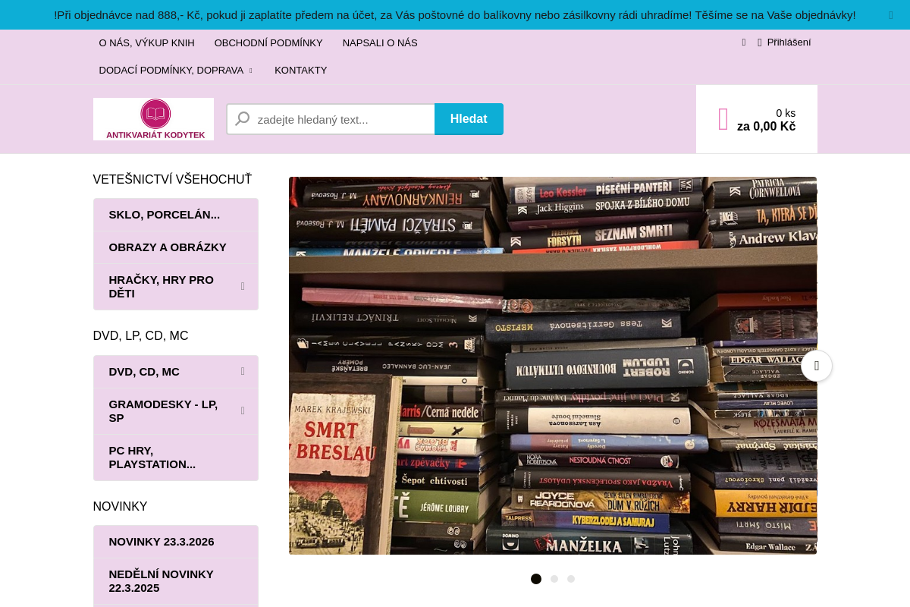Open the shopping cart icon
The width and height of the screenshot is (910, 607).
tap(723, 119)
